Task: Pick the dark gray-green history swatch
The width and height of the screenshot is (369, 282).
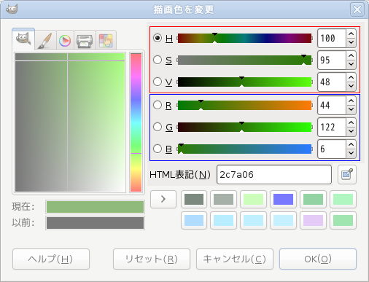Action: [194, 199]
